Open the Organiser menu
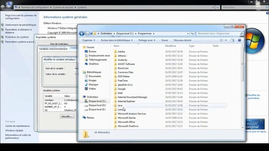269x151 pixels. pyautogui.click(x=89, y=40)
